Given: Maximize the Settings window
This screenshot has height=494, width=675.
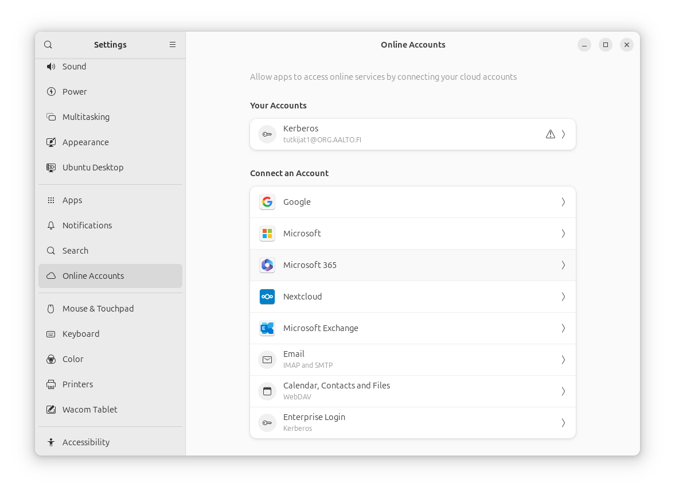Looking at the screenshot, I should pyautogui.click(x=606, y=45).
